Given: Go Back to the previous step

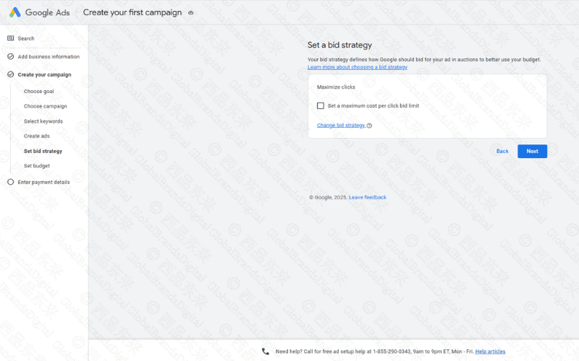Looking at the screenshot, I should 502,151.
